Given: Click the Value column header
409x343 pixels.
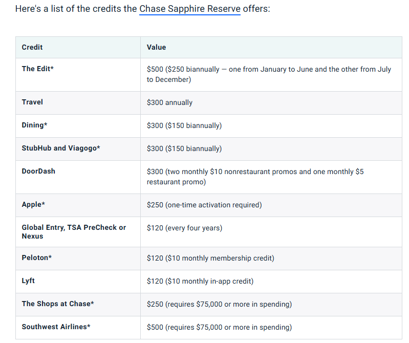Looking at the screenshot, I should coord(156,47).
